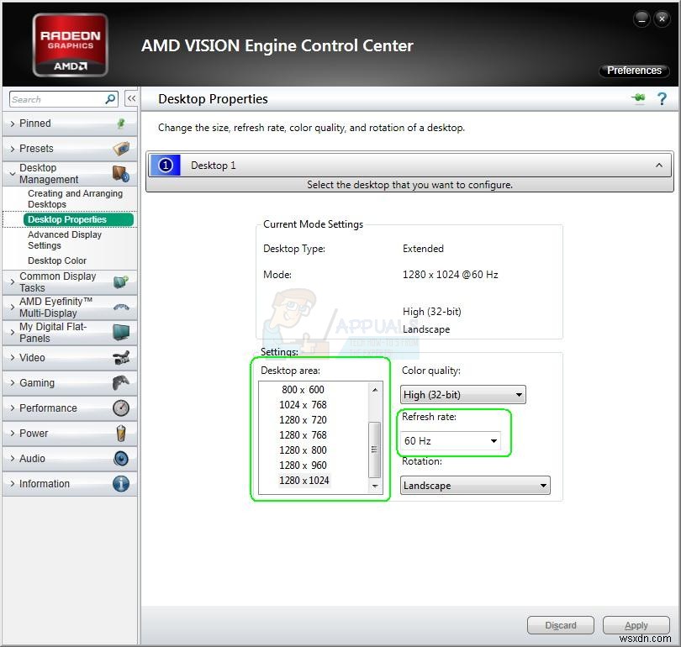
Task: Collapse sidebar with double-chevron button
Action: click(x=131, y=98)
